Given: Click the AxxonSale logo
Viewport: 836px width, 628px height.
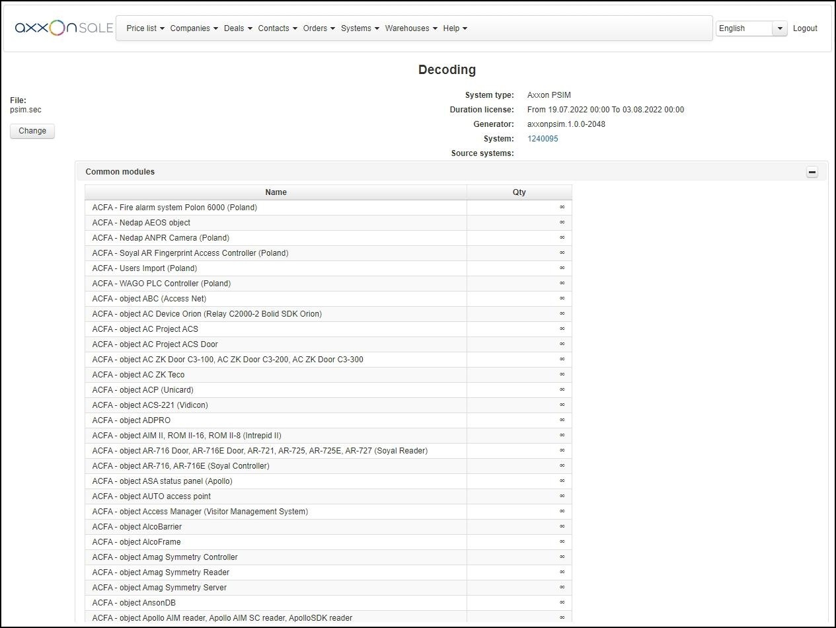Looking at the screenshot, I should click(64, 28).
